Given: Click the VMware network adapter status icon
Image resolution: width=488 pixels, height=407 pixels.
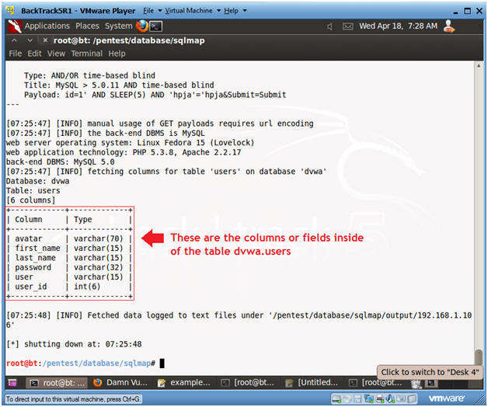Looking at the screenshot, I should click(369, 399).
